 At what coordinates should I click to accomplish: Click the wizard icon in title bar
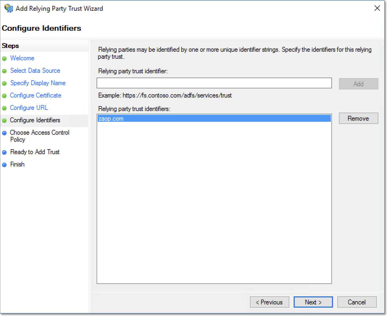pos(9,8)
